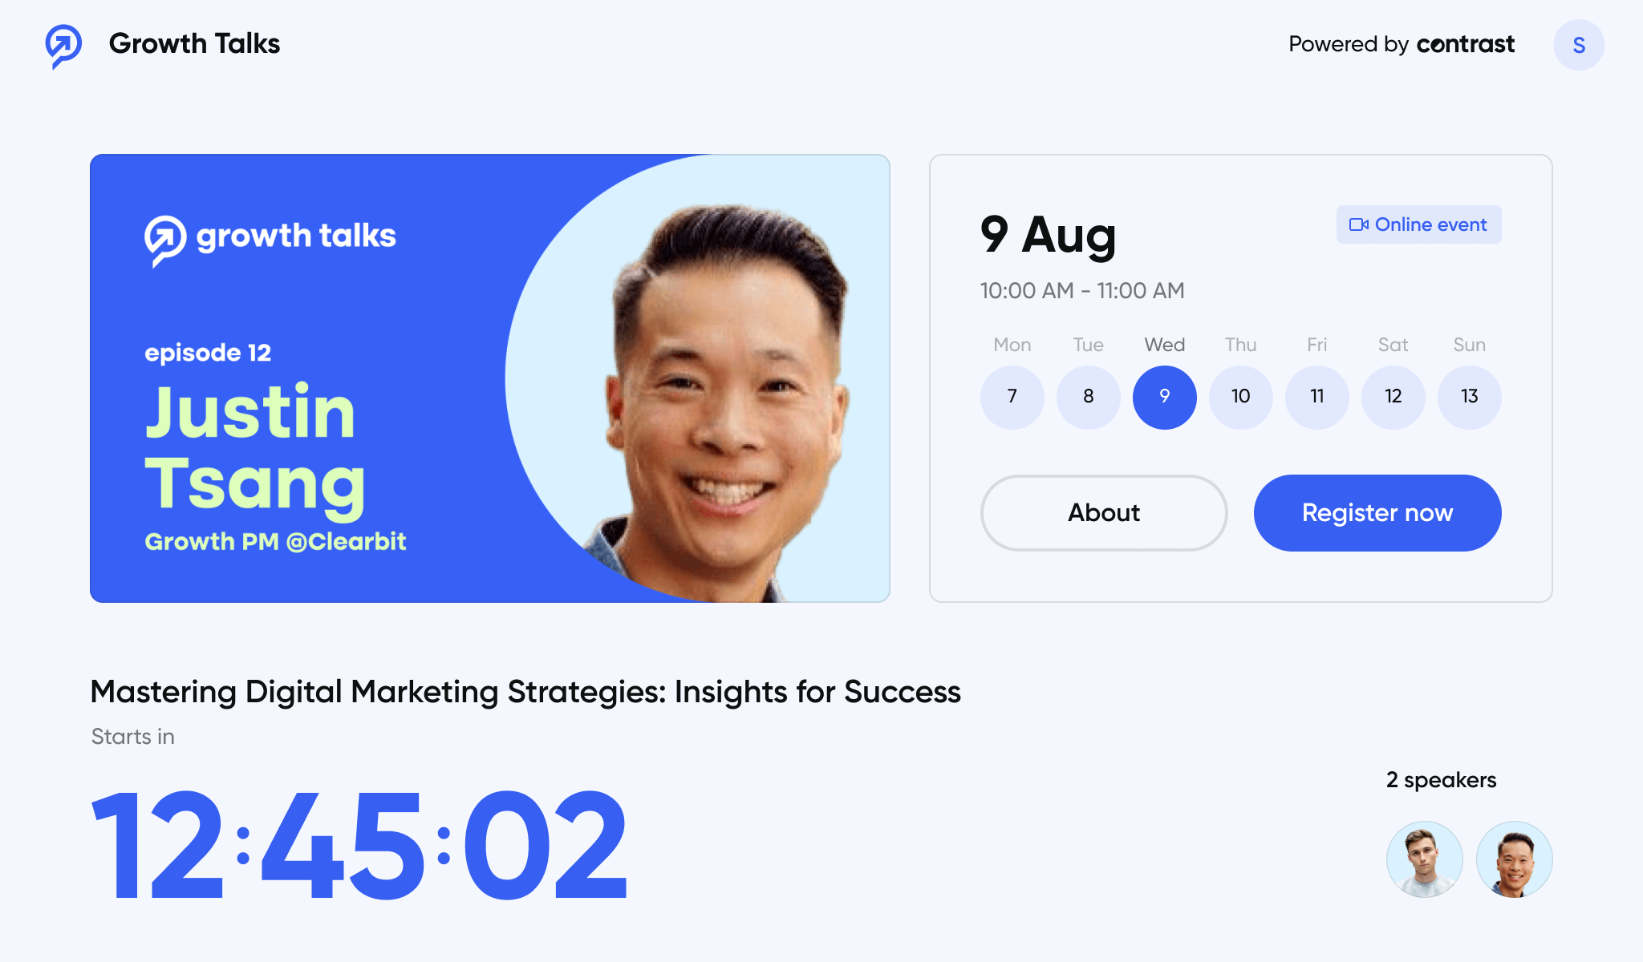Click the first speaker profile thumbnail
This screenshot has width=1643, height=962.
tap(1424, 859)
